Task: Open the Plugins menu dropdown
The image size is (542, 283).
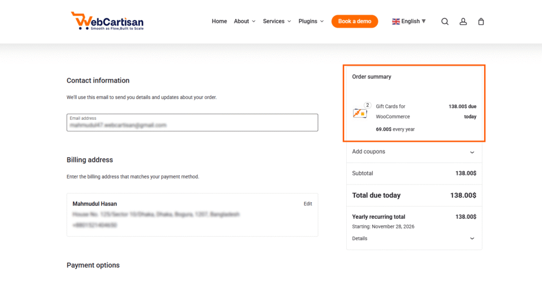Action: tap(311, 22)
